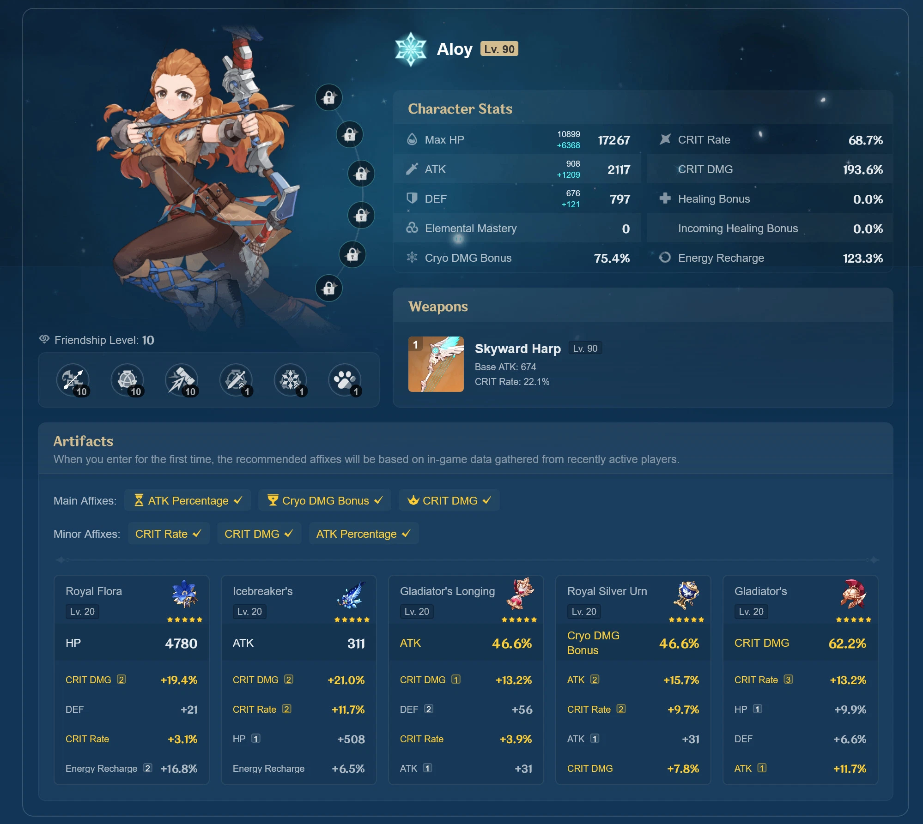Open the Skyward Harp weapon thumbnail

(x=436, y=364)
